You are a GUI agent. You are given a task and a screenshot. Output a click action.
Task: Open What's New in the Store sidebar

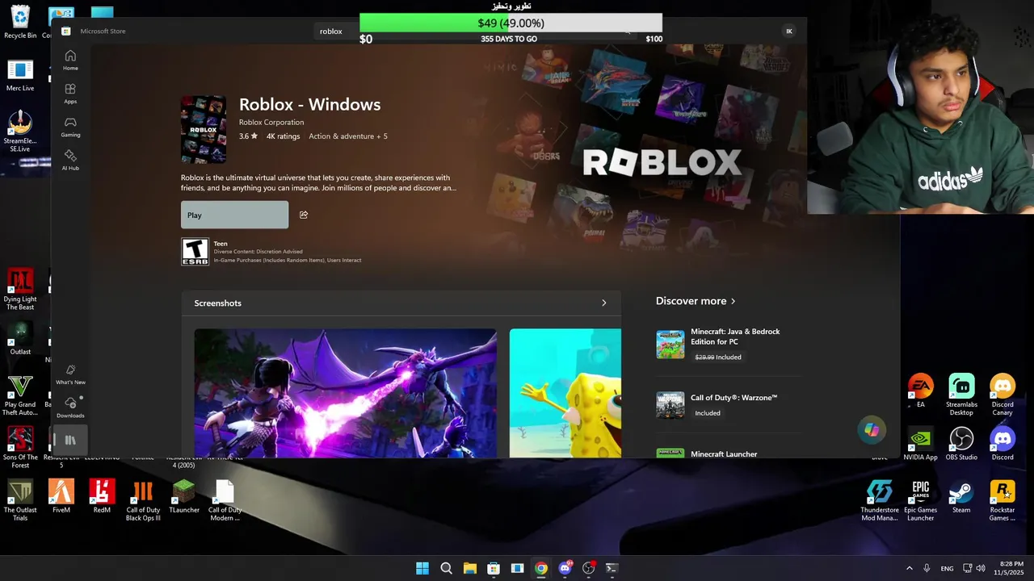point(70,374)
